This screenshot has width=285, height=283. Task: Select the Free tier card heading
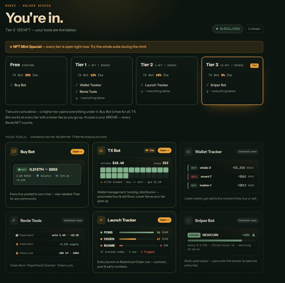[15, 65]
